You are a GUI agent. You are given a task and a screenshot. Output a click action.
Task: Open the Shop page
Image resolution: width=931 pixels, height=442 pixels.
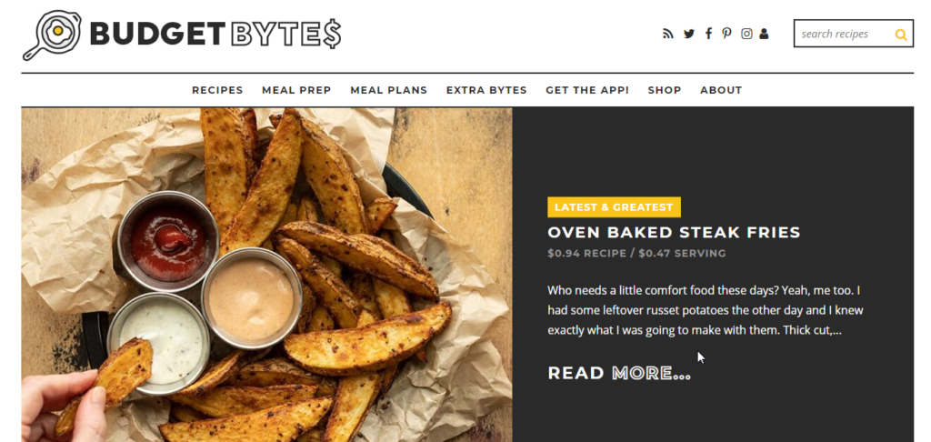pos(665,90)
